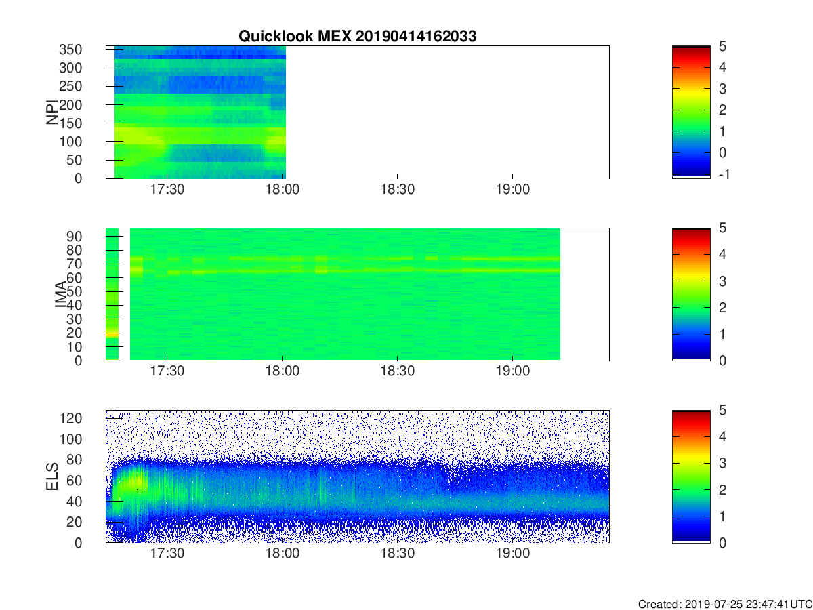The height and width of the screenshot is (610, 813).
Task: Click the 19:00 label under IMA panel
Action: click(512, 371)
